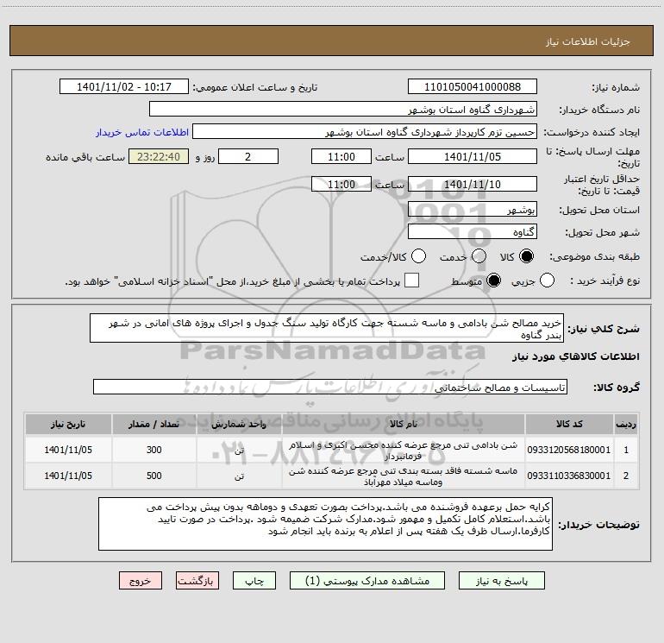
Task: Click the remaining days field showing 2
Action: pyautogui.click(x=248, y=156)
